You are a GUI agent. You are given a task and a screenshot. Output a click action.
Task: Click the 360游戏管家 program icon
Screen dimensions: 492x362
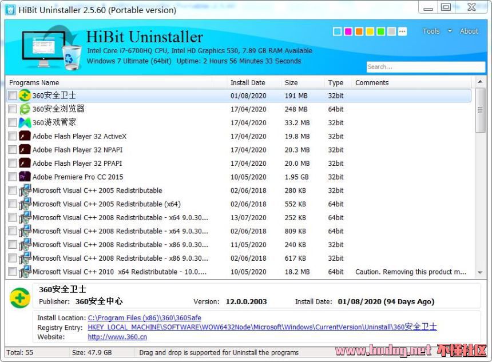coord(25,122)
